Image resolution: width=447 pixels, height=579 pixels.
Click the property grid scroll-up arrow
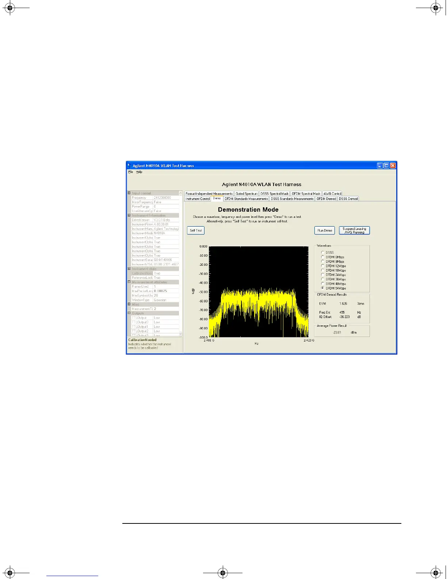tap(180, 193)
